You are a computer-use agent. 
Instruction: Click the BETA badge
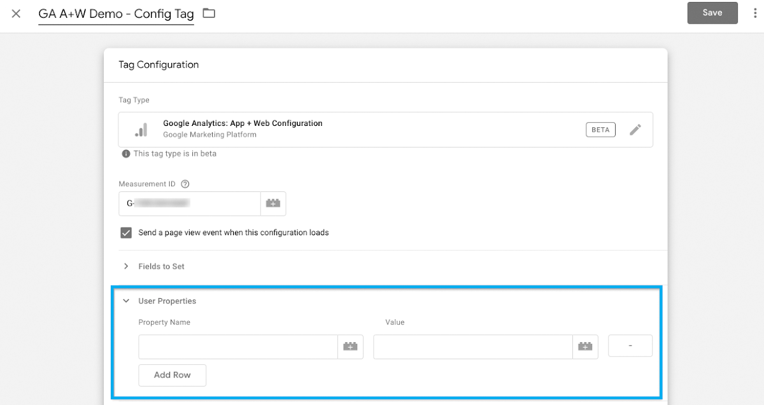[600, 130]
